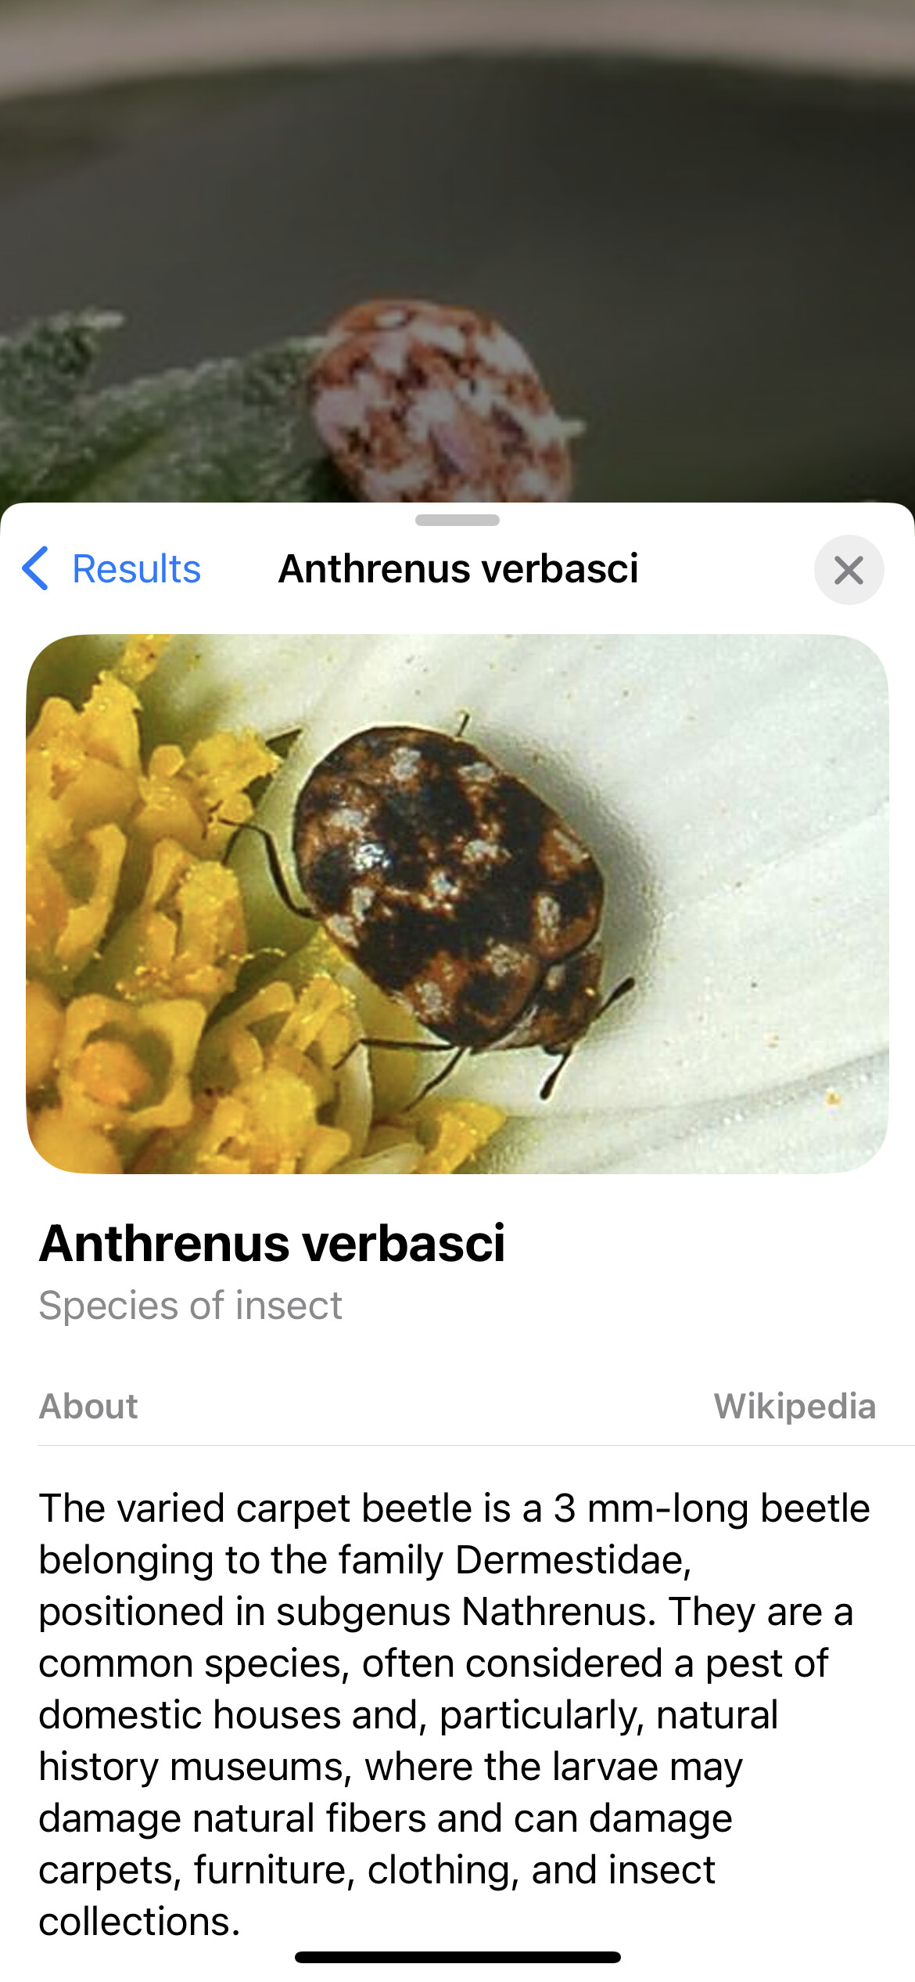
Task: Tap the navigation bar title Anthrenus verbasci
Action: pyautogui.click(x=458, y=568)
